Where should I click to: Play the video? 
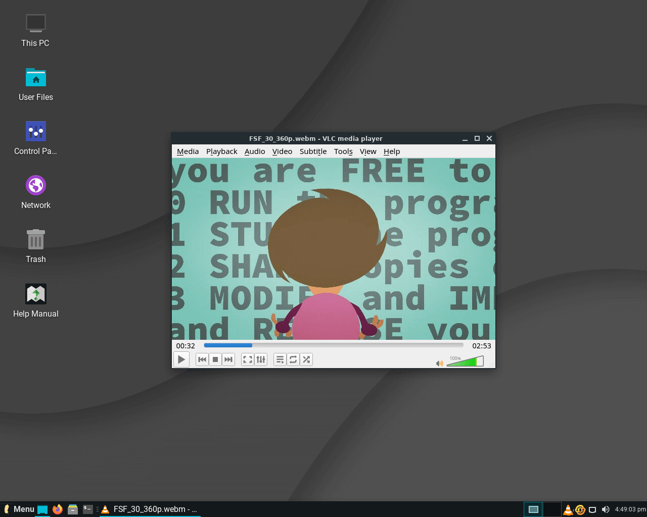[181, 359]
